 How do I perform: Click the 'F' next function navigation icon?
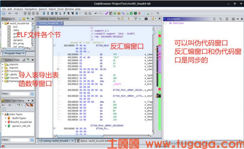[64, 13]
